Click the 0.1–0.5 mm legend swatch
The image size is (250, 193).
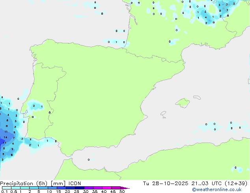click(7, 188)
